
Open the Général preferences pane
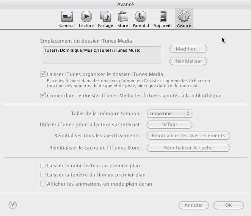tap(67, 19)
